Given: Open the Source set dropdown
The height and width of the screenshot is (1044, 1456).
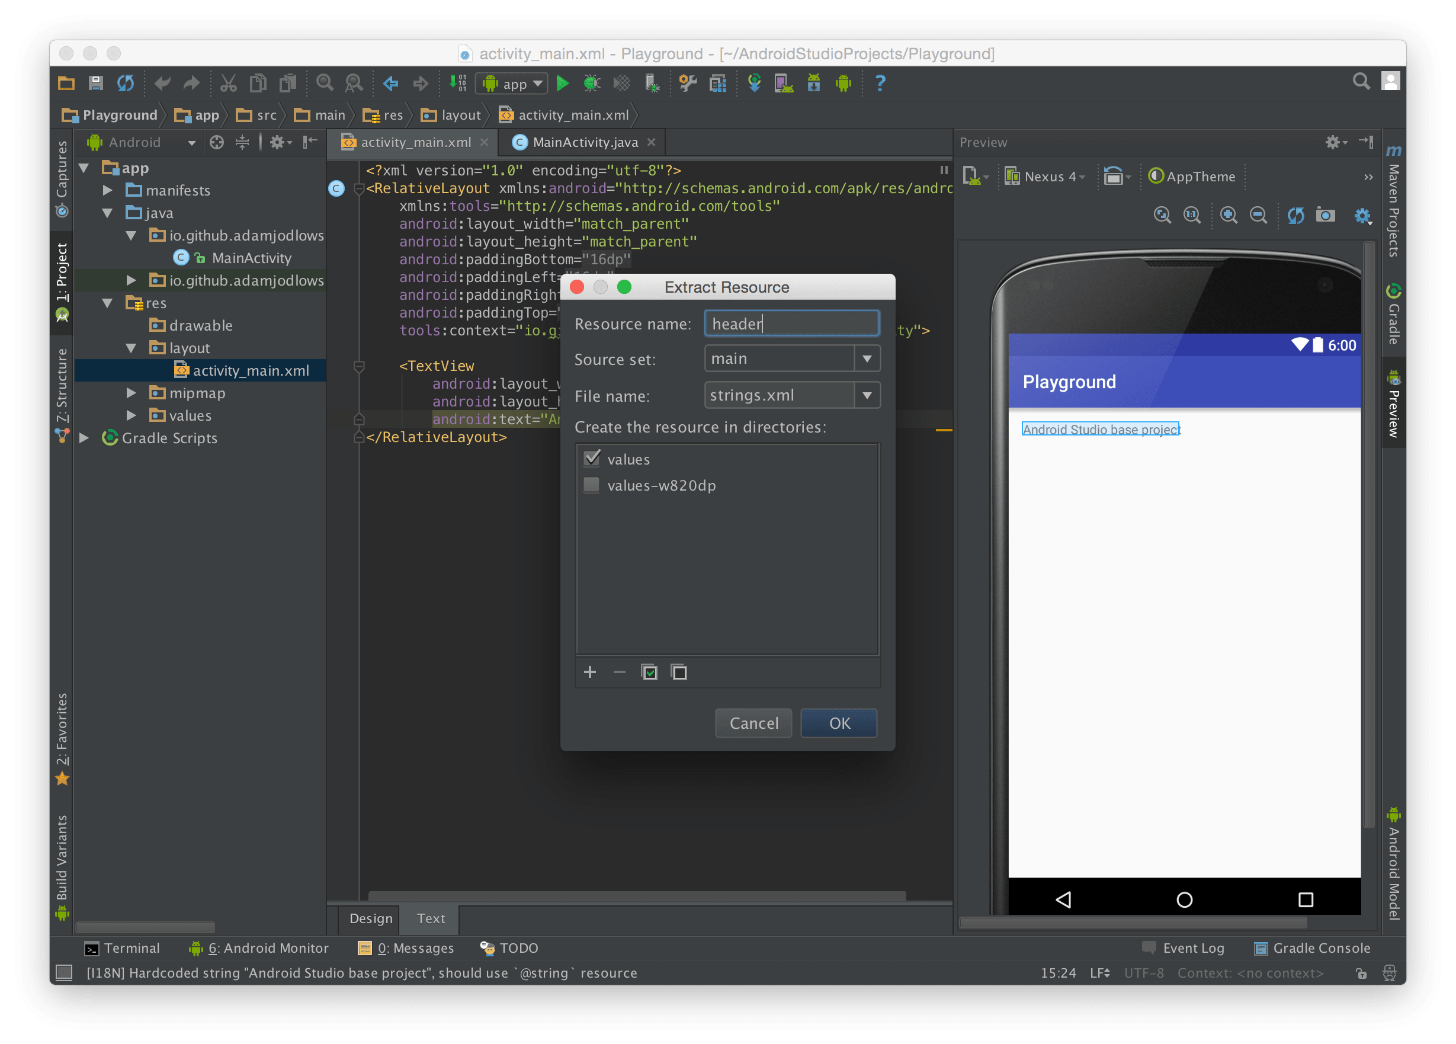Looking at the screenshot, I should click(867, 359).
